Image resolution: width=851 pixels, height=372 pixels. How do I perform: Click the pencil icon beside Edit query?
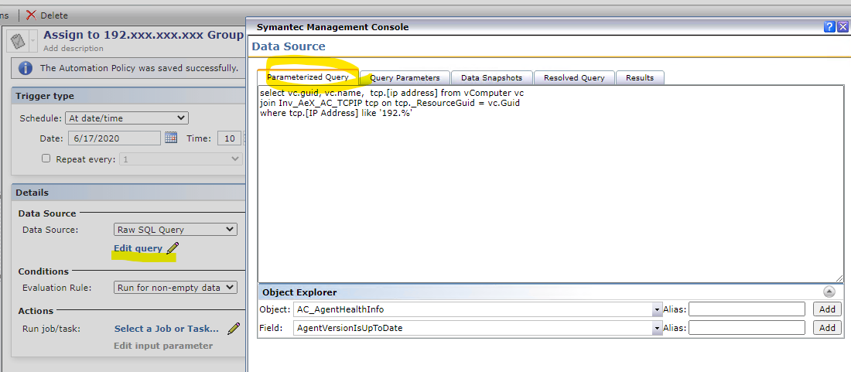[173, 248]
